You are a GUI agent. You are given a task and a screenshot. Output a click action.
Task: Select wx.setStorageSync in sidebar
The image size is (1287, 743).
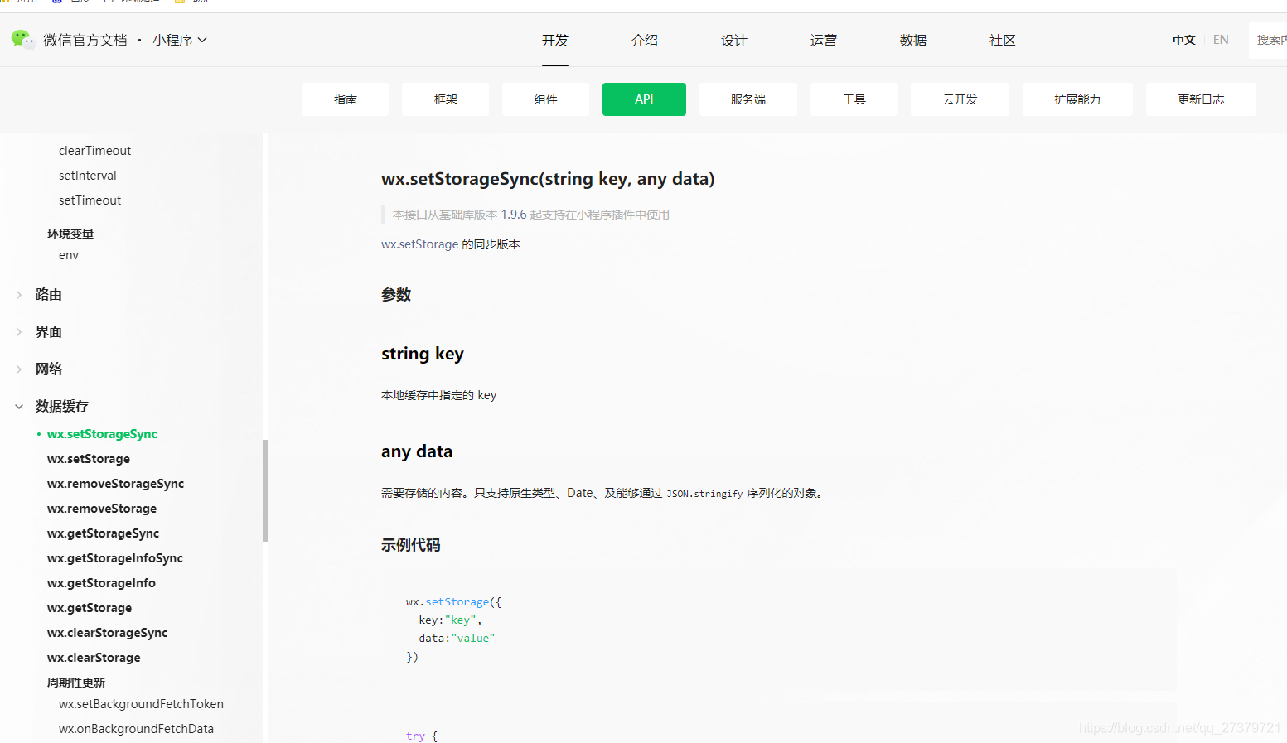102,434
